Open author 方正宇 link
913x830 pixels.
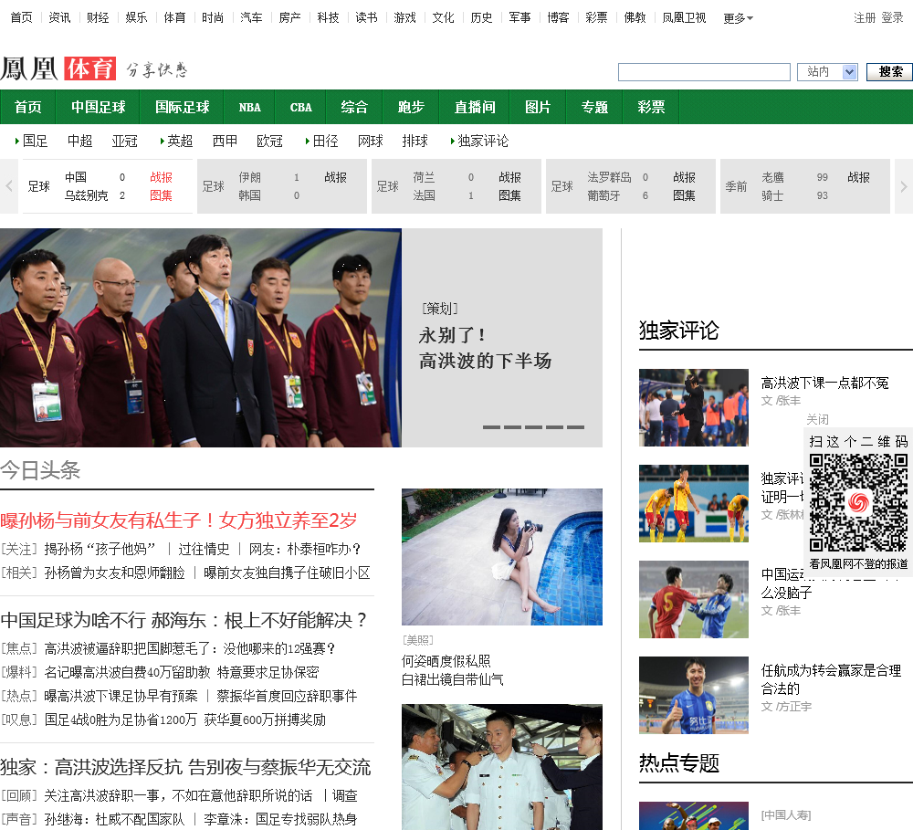pos(794,707)
